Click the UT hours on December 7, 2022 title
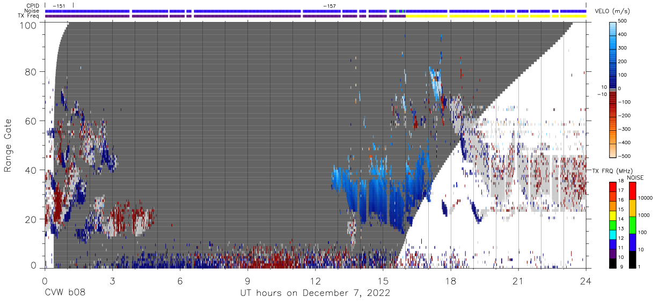The width and height of the screenshot is (659, 304). click(x=315, y=293)
